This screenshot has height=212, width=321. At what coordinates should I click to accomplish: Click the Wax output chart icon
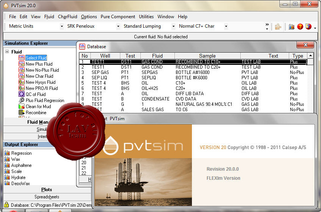7,159
